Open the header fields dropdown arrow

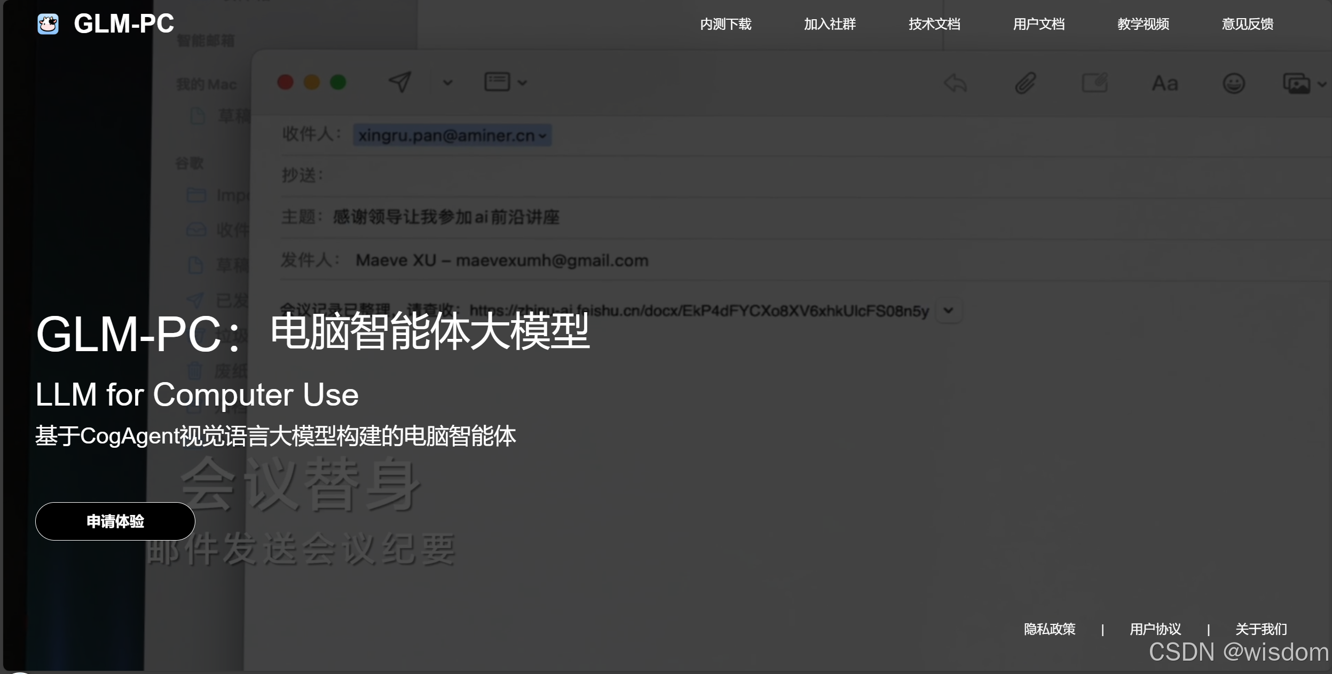click(x=523, y=83)
